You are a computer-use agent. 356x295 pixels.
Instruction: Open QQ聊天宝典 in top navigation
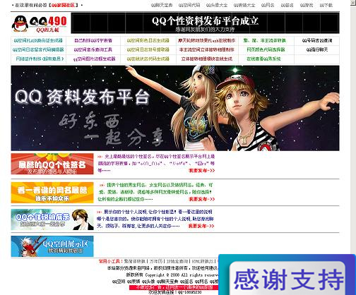162,5
